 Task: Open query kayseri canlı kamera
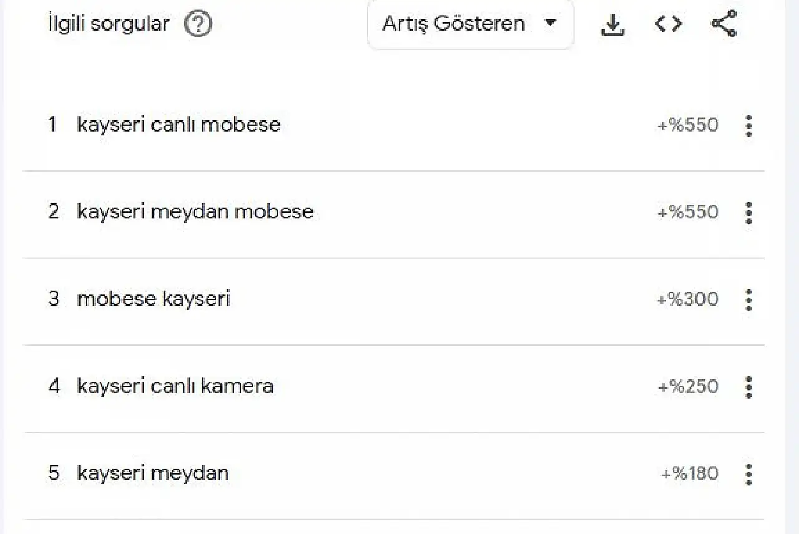(x=175, y=386)
